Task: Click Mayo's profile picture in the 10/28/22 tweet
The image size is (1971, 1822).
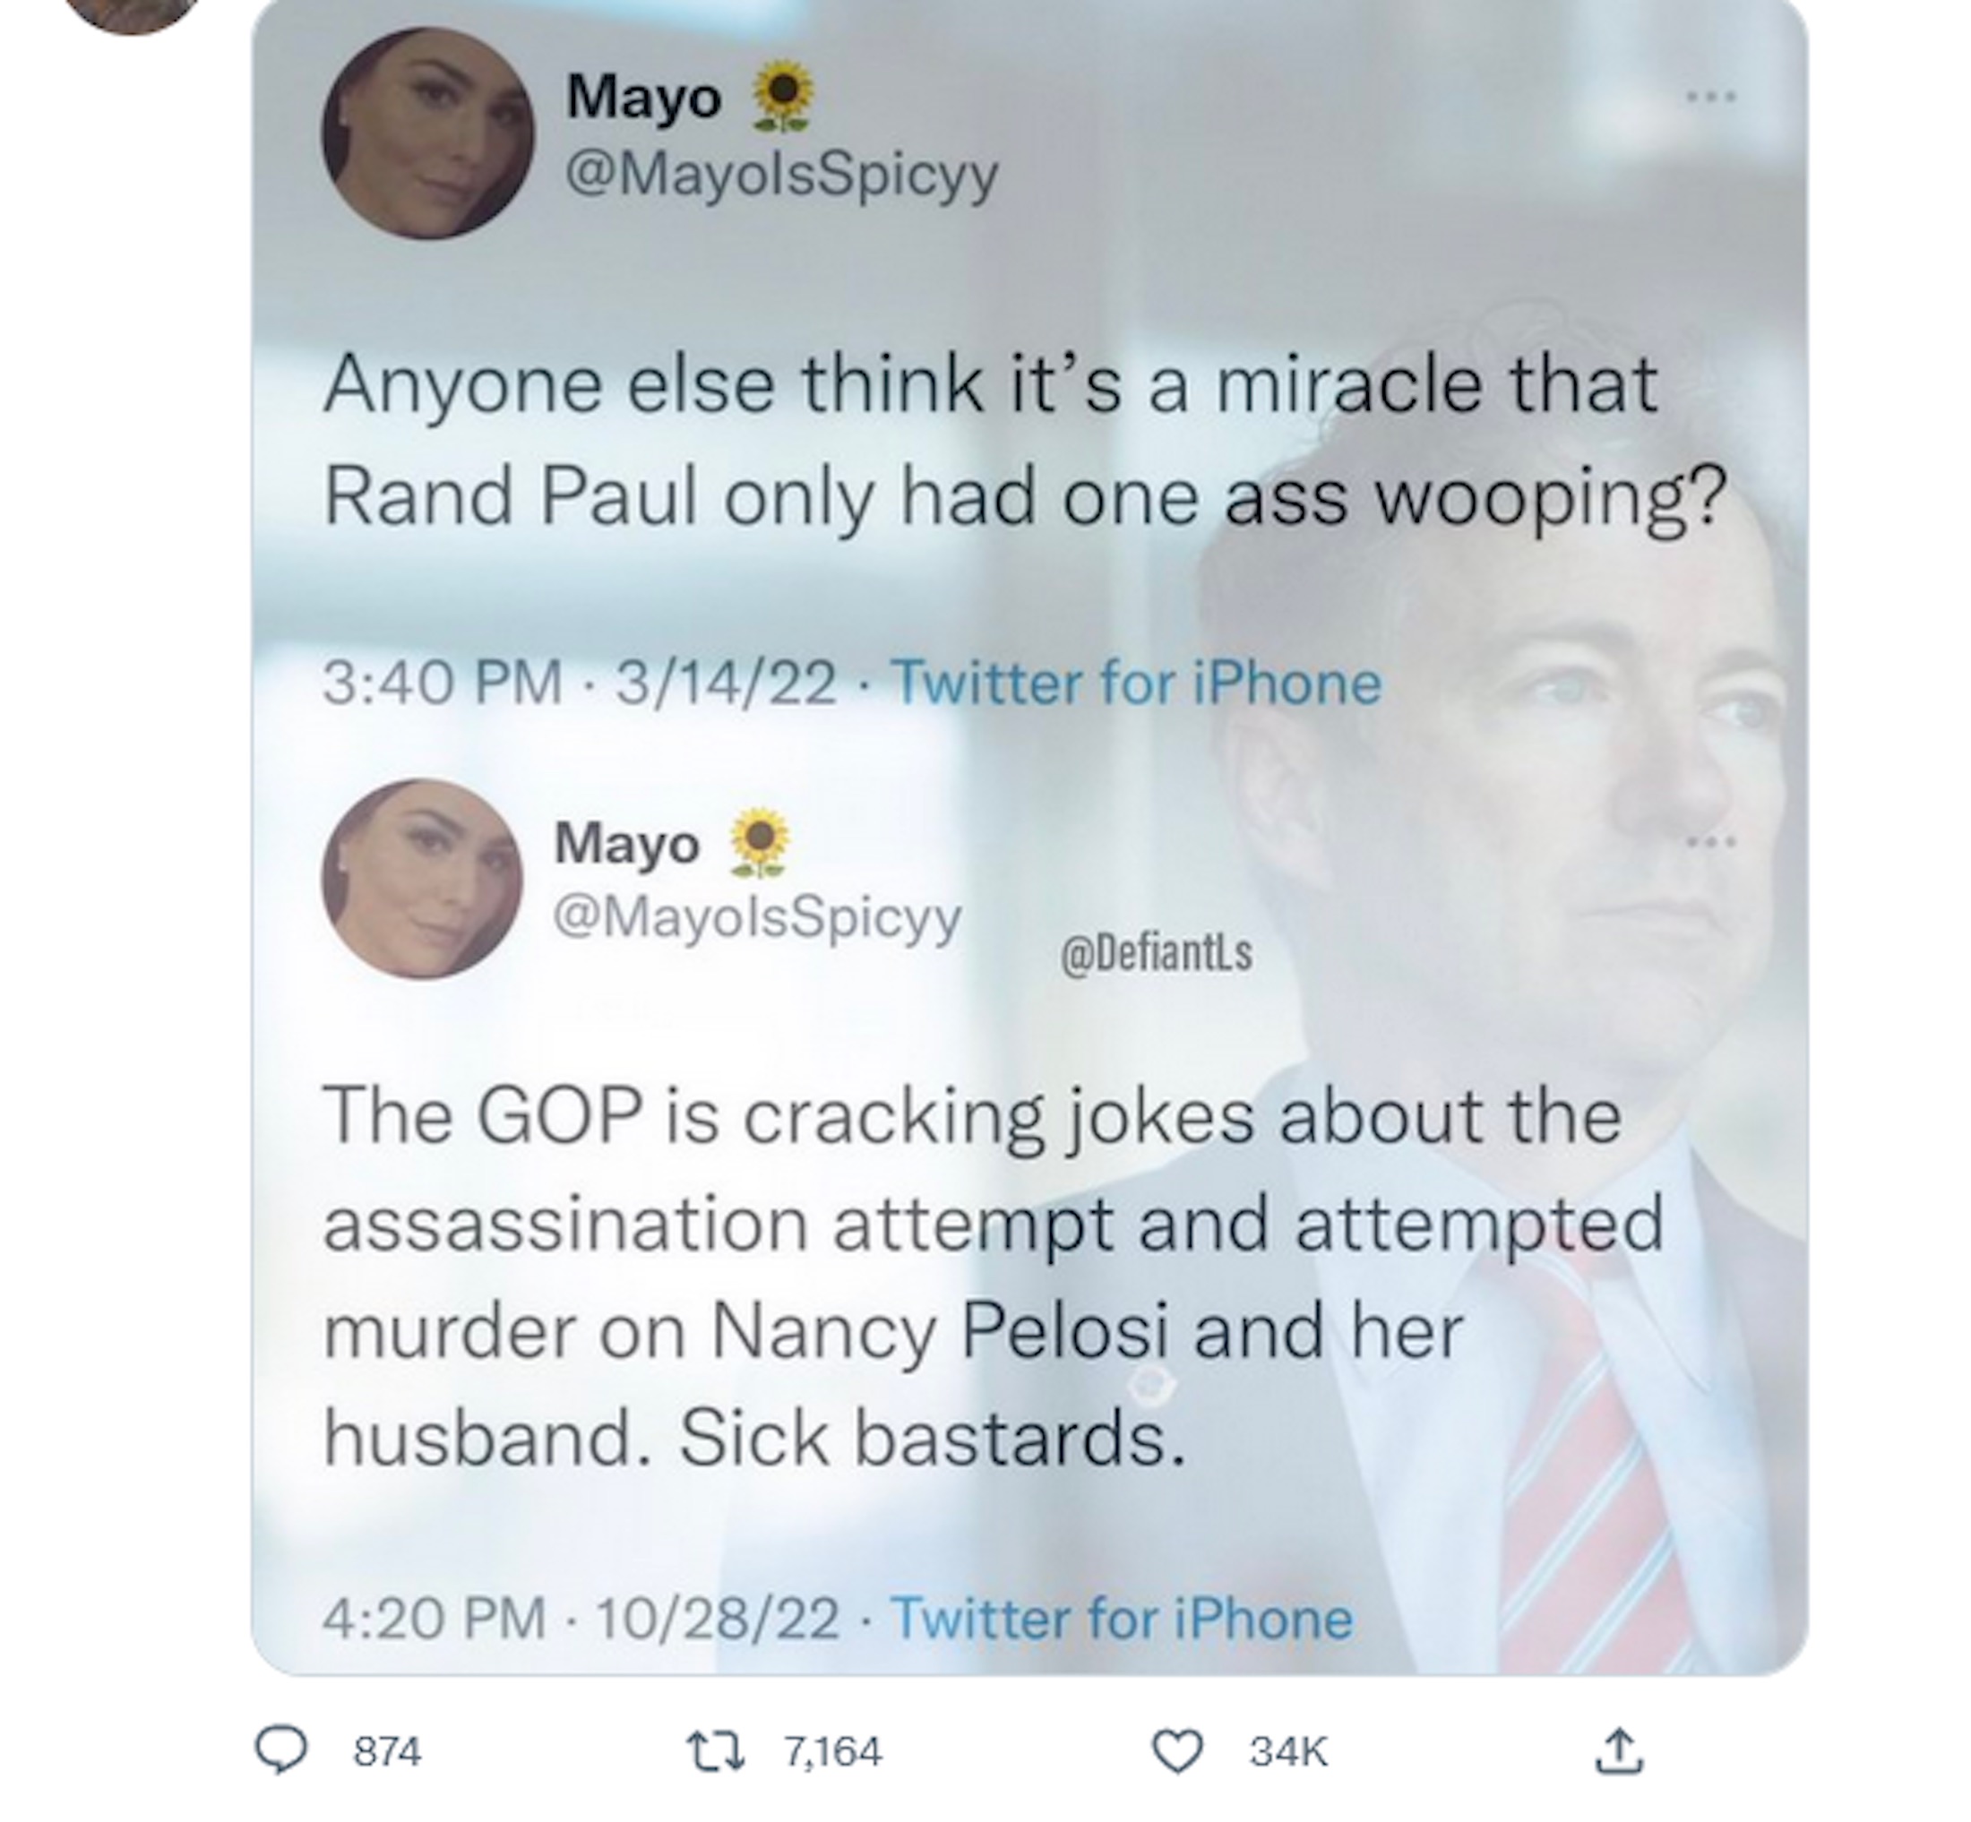Action: click(422, 879)
